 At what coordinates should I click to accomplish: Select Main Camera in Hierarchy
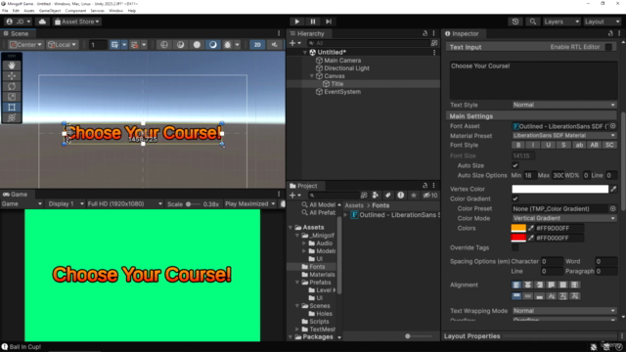(342, 61)
